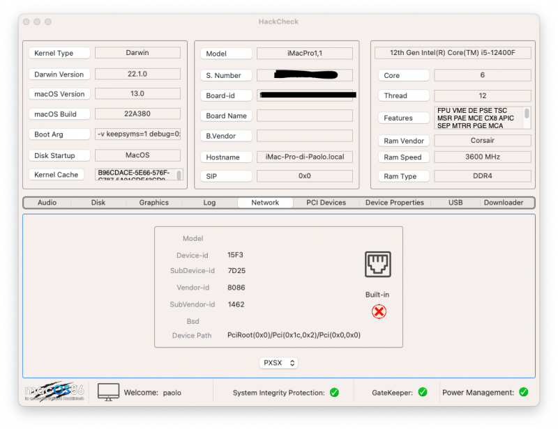
Task: Click the Power Management green checkmark
Action: tap(523, 393)
